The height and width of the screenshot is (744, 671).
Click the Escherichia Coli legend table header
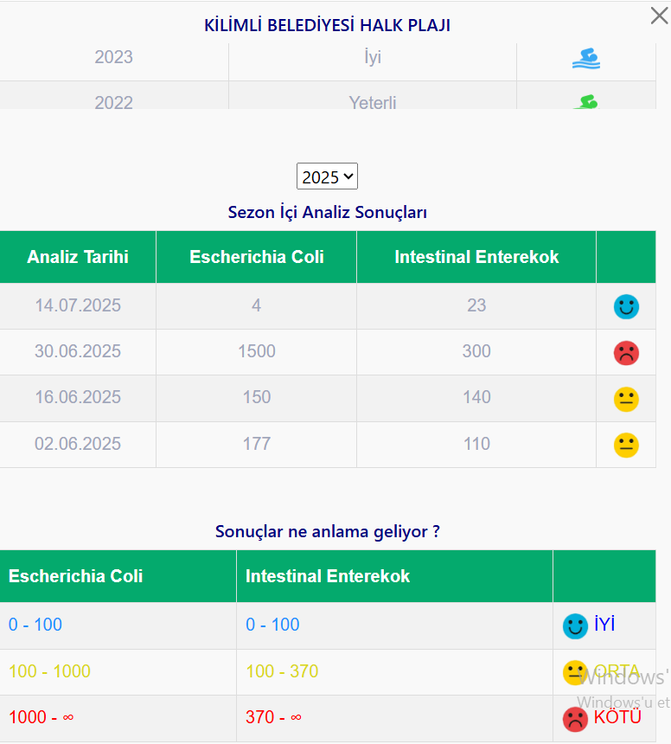[x=118, y=576]
